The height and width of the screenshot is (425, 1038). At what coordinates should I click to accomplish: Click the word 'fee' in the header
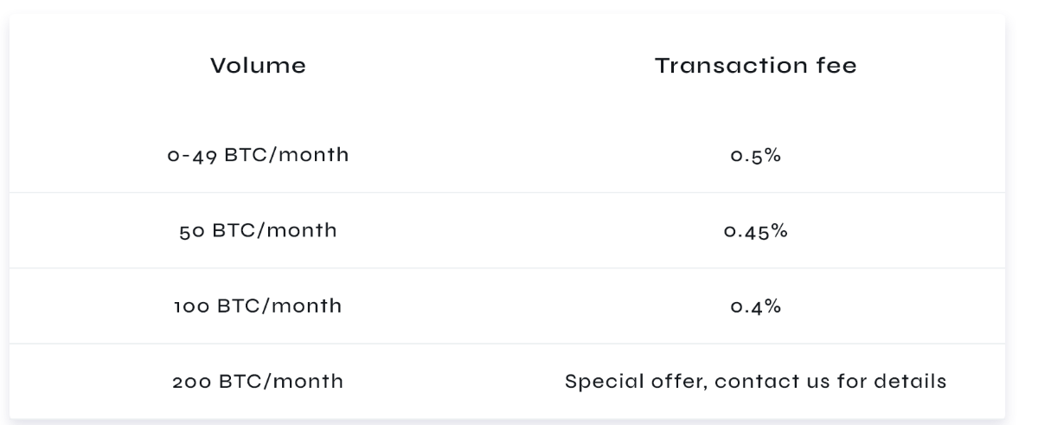click(836, 66)
